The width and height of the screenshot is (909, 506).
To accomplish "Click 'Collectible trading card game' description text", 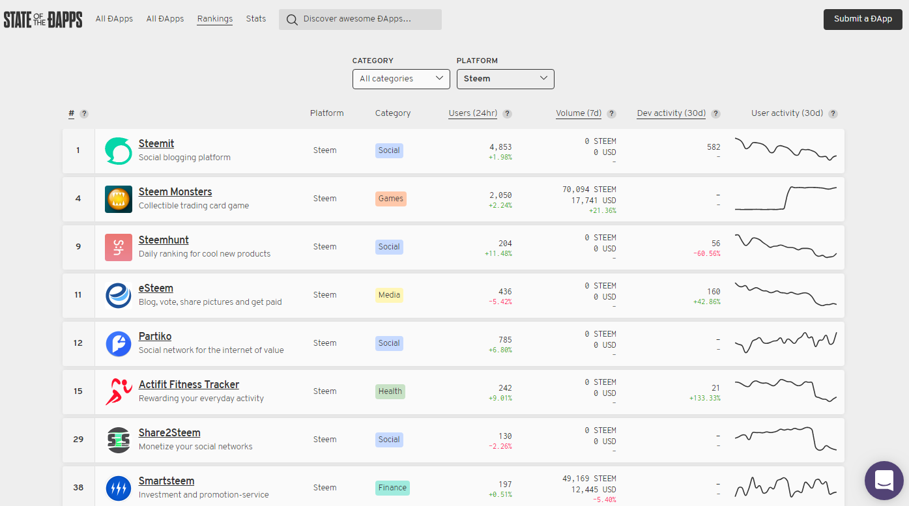I will (194, 206).
